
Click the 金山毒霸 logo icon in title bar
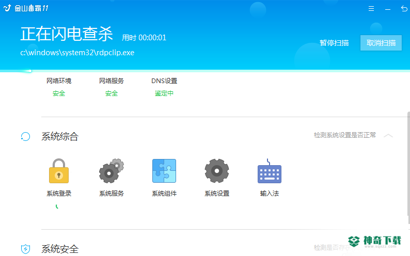point(7,8)
